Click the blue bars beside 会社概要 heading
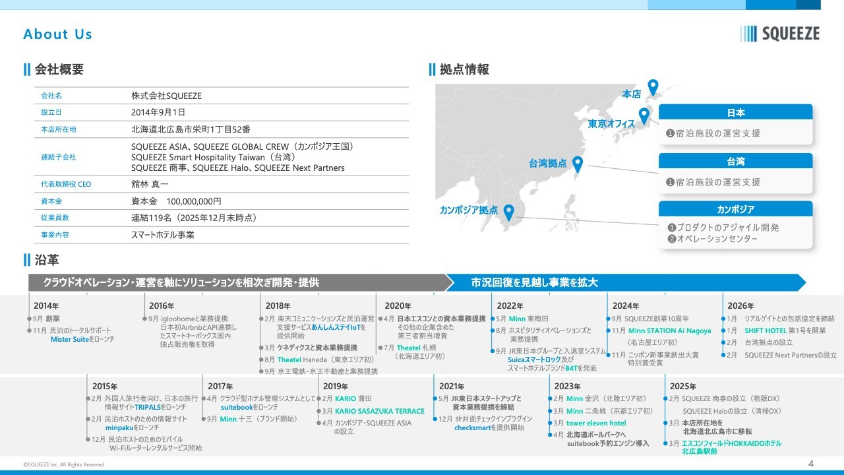Screen dimensions: 844x475 pyautogui.click(x=27, y=69)
